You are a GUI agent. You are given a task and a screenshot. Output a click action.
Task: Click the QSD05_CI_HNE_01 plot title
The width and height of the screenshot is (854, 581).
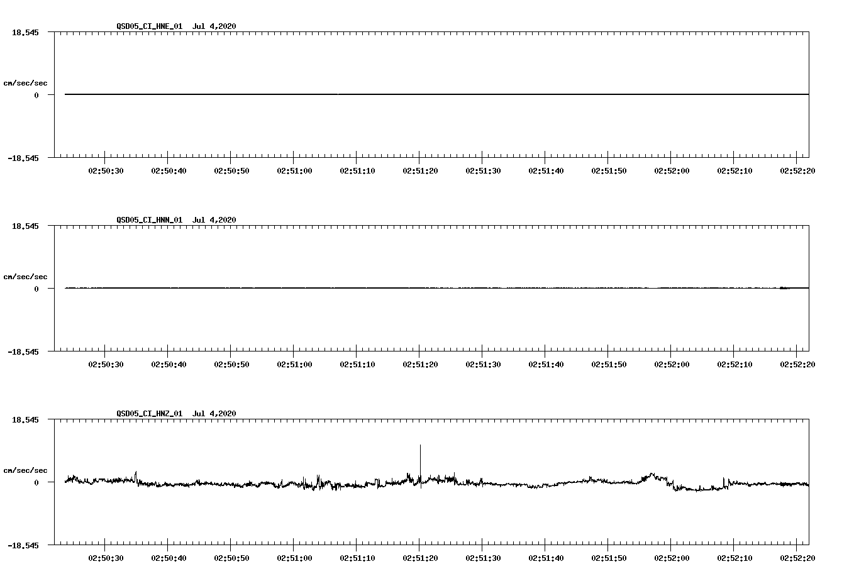[176, 26]
